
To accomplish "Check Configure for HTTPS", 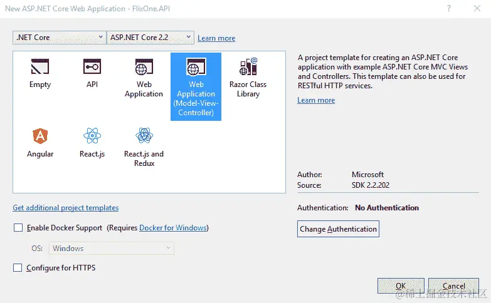I will pos(18,268).
